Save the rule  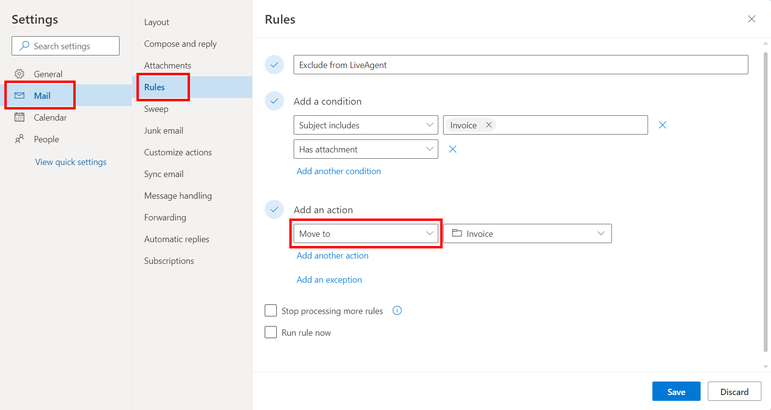coord(676,391)
